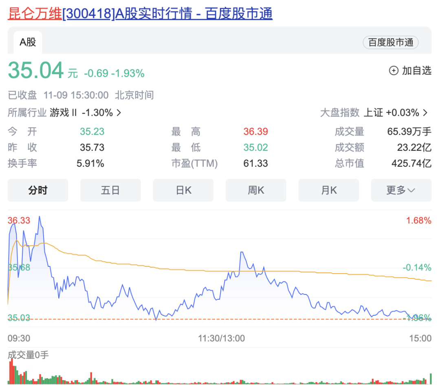Click the 北京时间 label
The width and height of the screenshot is (440, 385).
click(x=134, y=95)
